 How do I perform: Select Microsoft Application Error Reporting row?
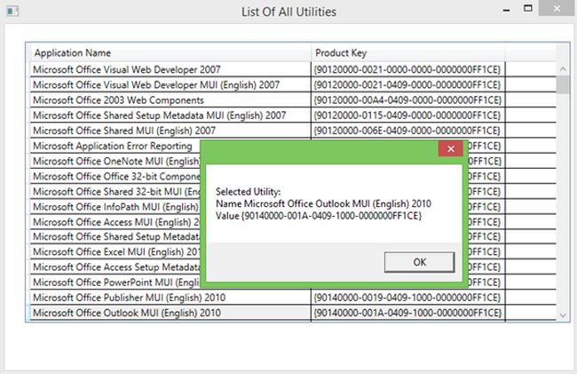coord(115,146)
